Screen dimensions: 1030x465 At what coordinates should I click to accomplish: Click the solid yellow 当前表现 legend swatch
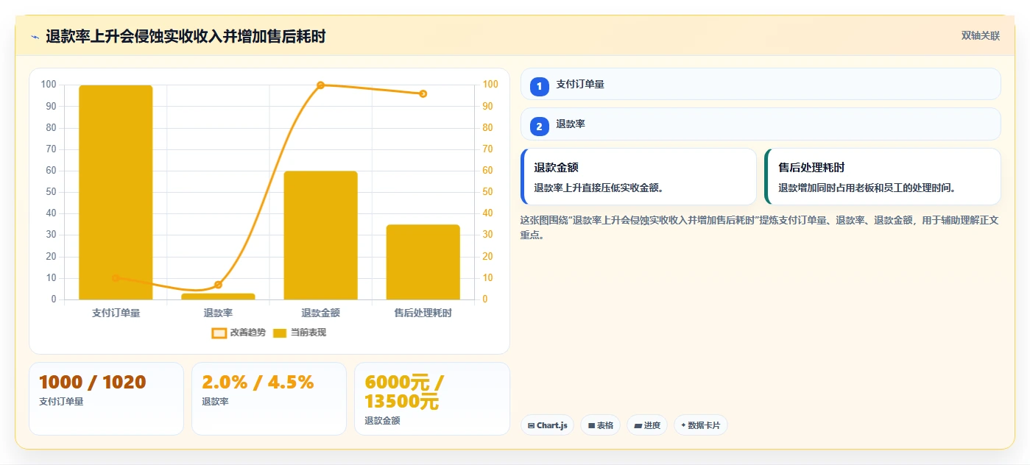[x=280, y=333]
